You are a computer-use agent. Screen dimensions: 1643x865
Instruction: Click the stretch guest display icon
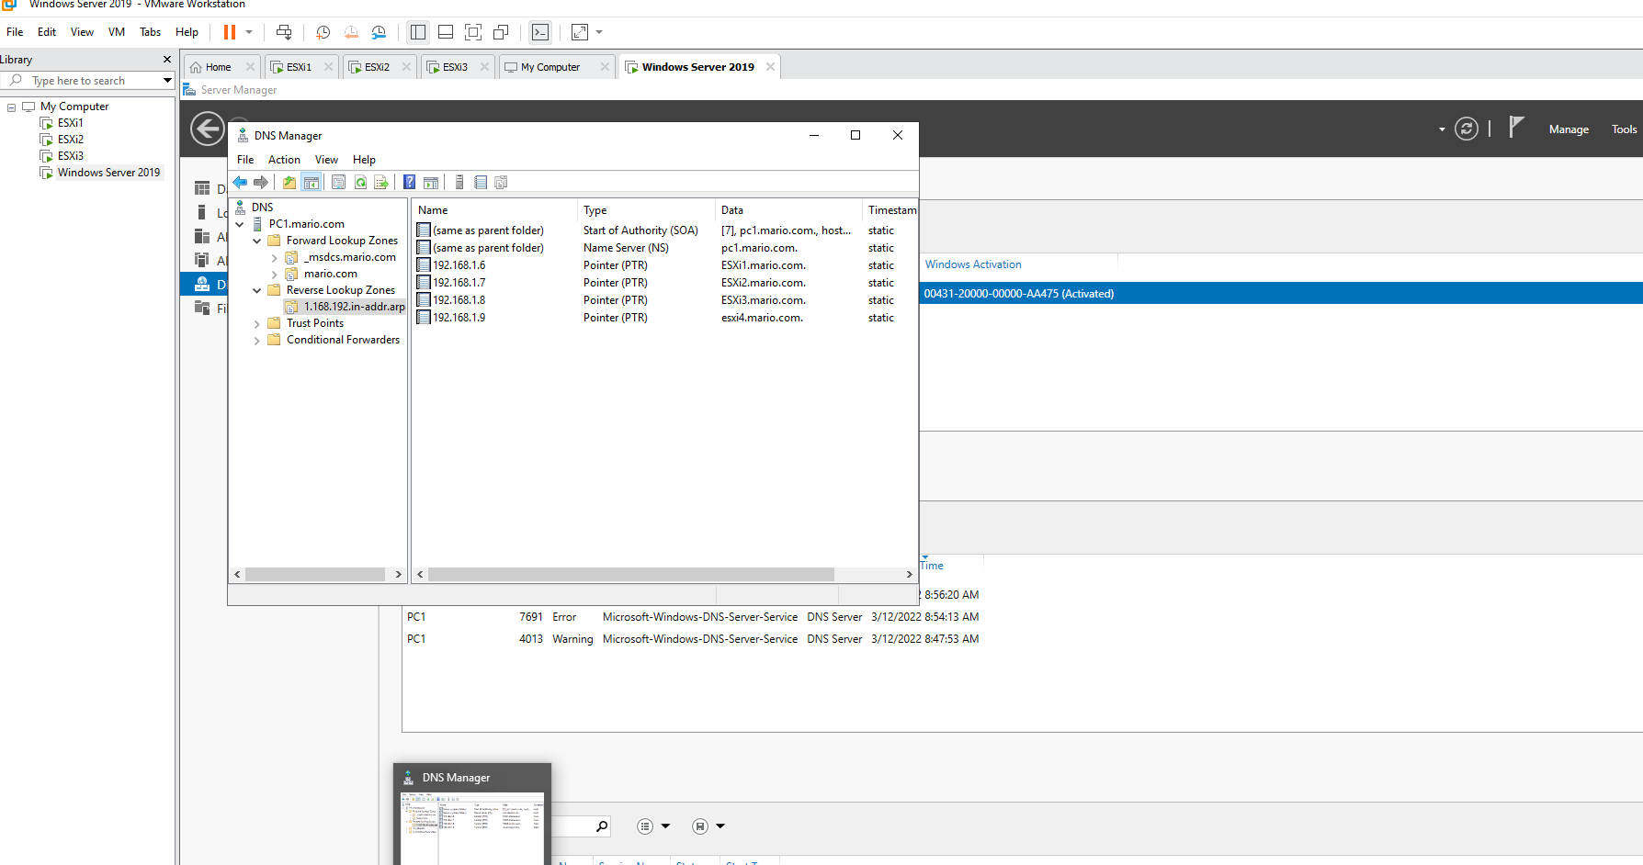coord(580,32)
